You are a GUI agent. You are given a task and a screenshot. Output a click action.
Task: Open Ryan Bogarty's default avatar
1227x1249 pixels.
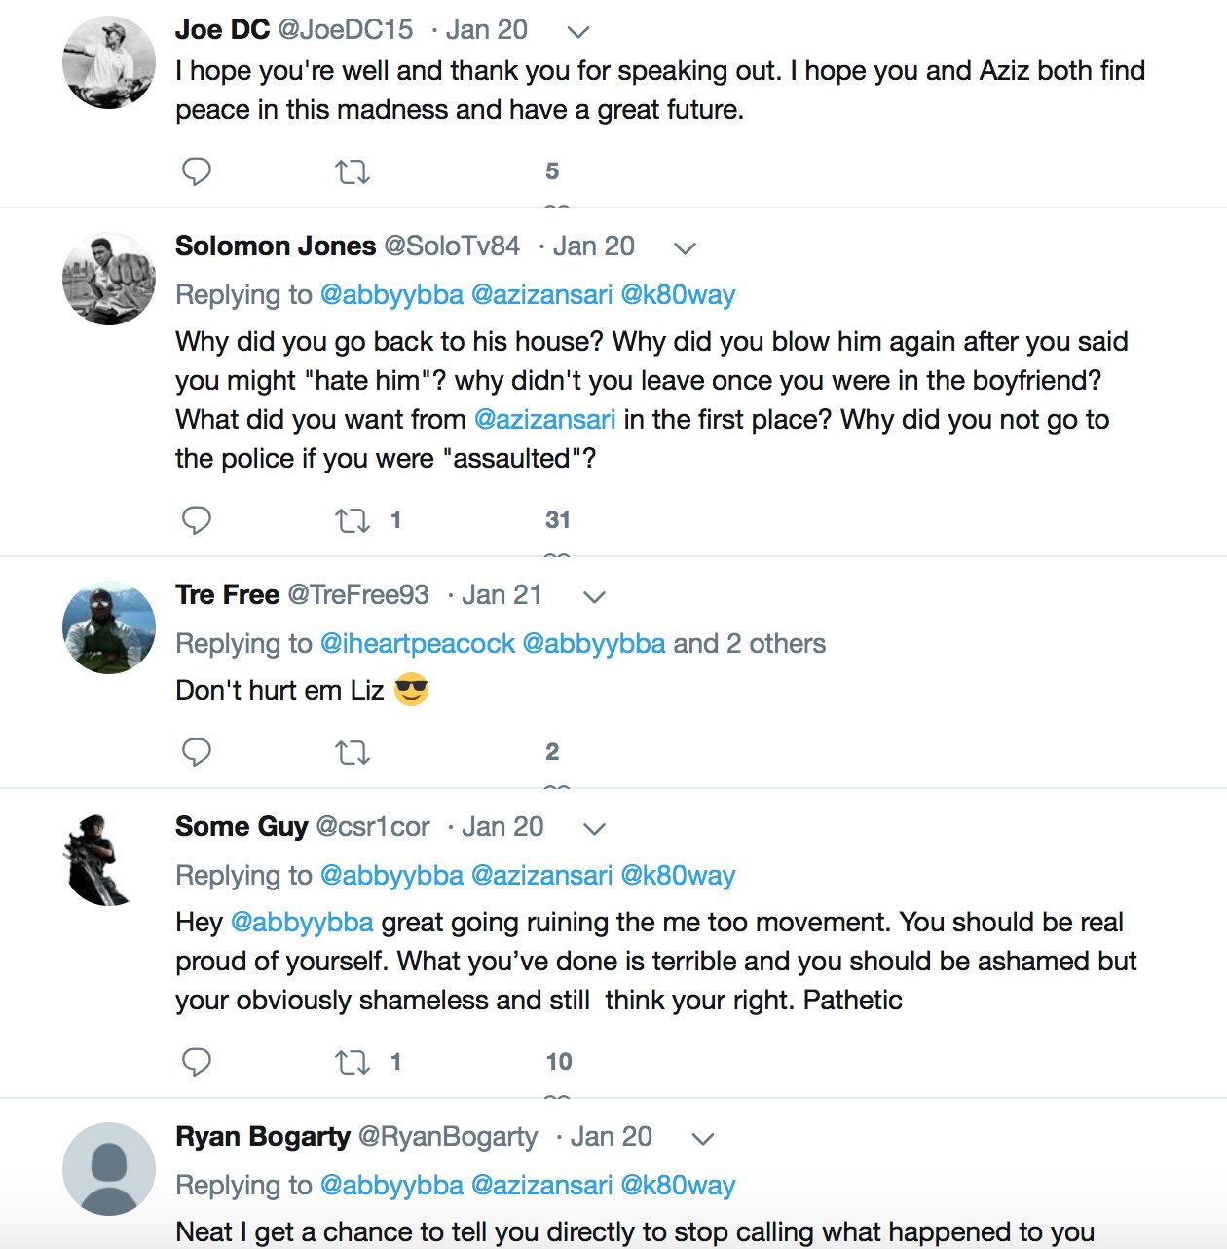click(x=109, y=1169)
